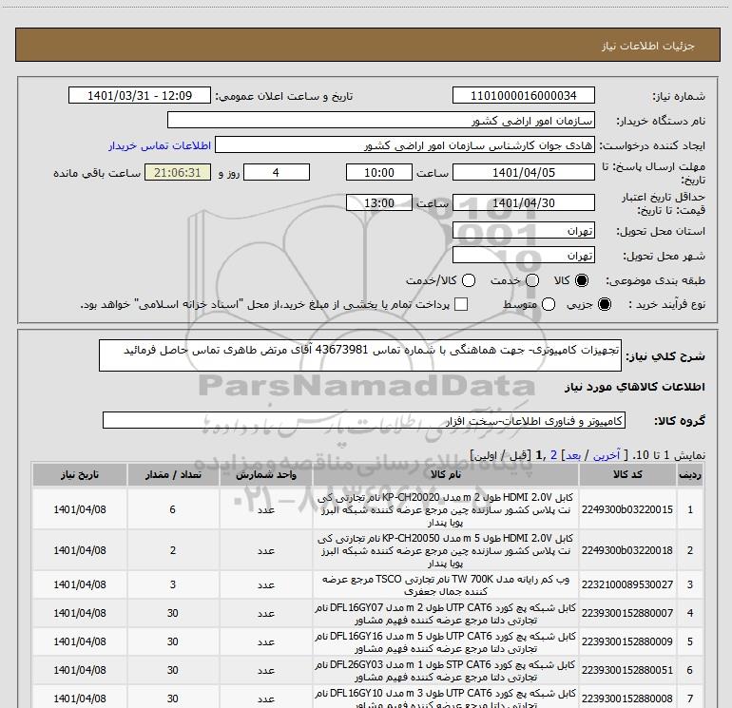Click quantity 3 in the webcam row

point(173,584)
